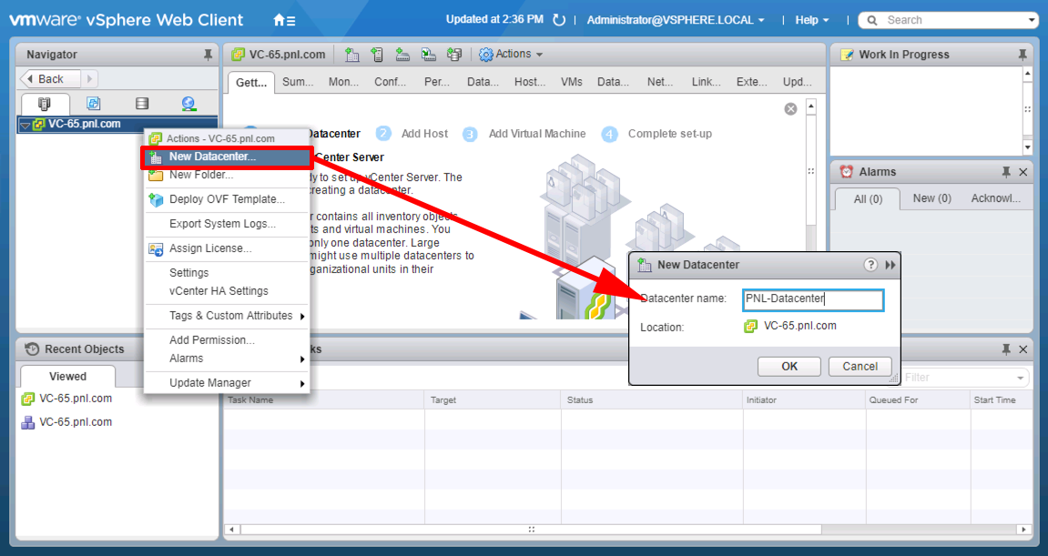1048x556 pixels.
Task: Pin the Alarms panel
Action: pos(1006,172)
